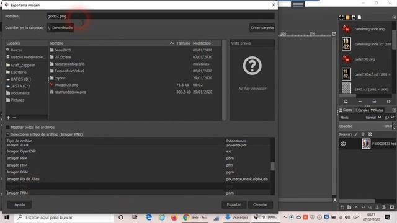
Task: Open Microsoft Edge from the taskbar
Action: [149, 217]
